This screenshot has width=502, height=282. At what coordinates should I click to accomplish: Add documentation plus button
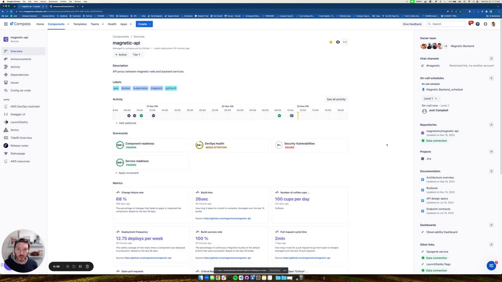491,171
